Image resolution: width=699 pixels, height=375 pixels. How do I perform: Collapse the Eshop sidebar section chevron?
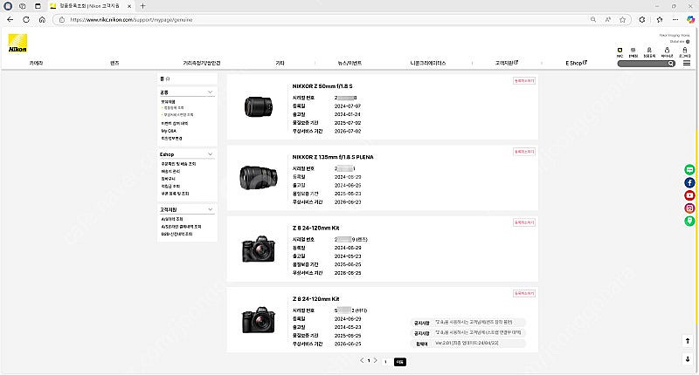(x=210, y=154)
